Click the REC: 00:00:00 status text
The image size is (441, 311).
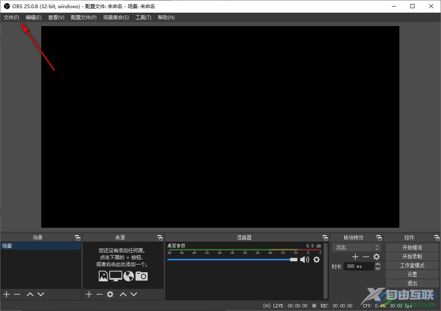click(x=336, y=306)
